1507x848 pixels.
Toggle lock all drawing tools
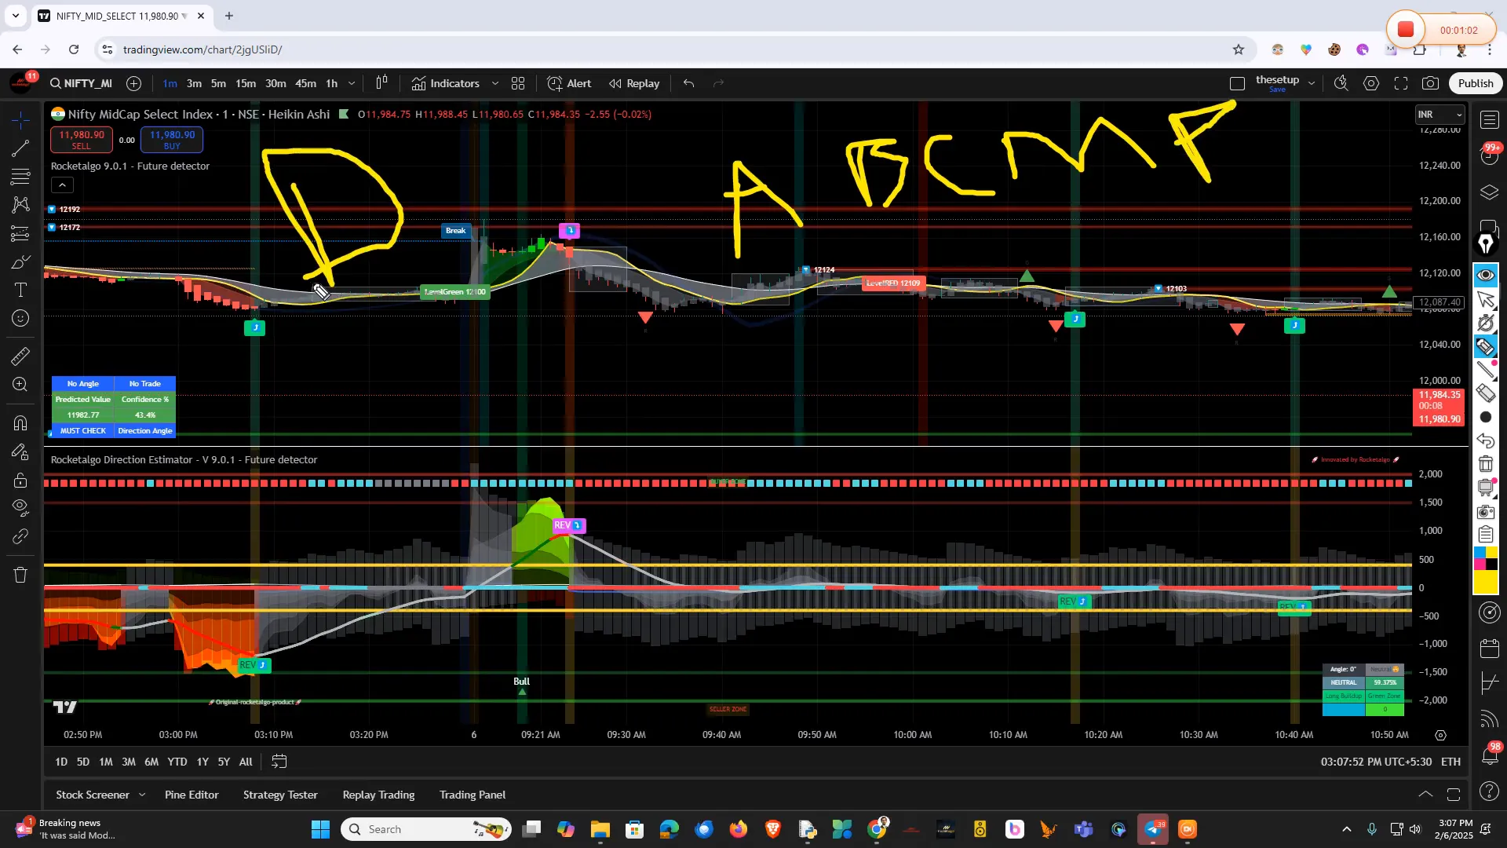tap(20, 481)
